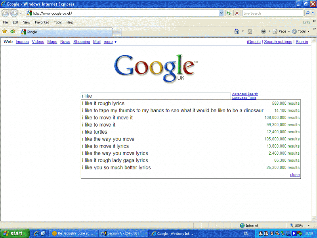
Task: Click the EN language indicator on taskbar
Action: coord(246,233)
